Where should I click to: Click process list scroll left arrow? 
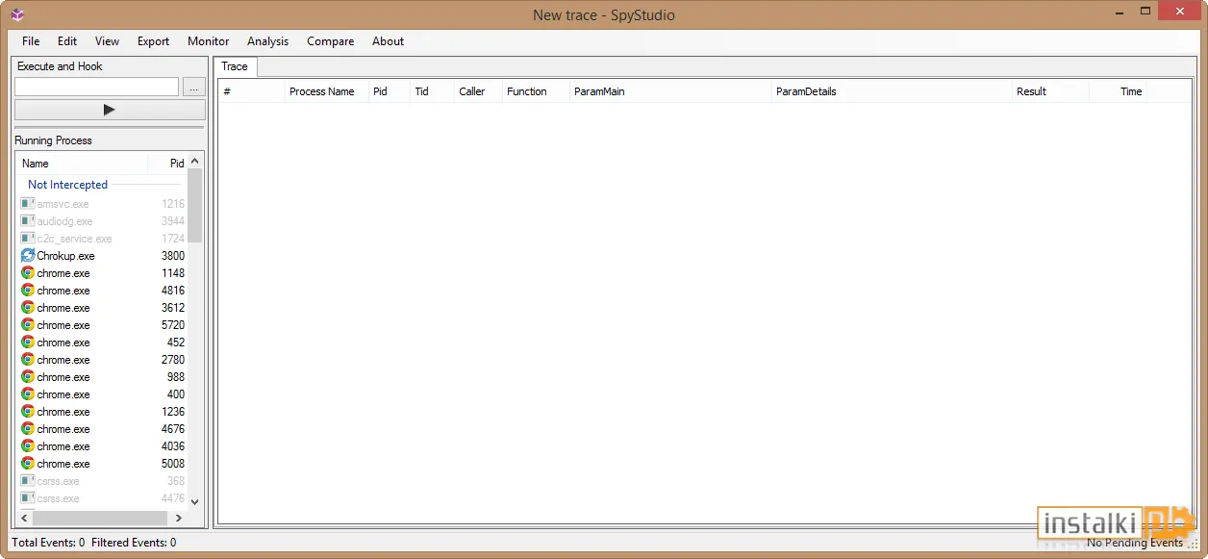coord(24,518)
